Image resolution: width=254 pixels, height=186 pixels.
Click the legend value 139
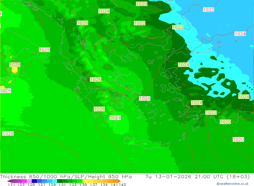coord(104,184)
